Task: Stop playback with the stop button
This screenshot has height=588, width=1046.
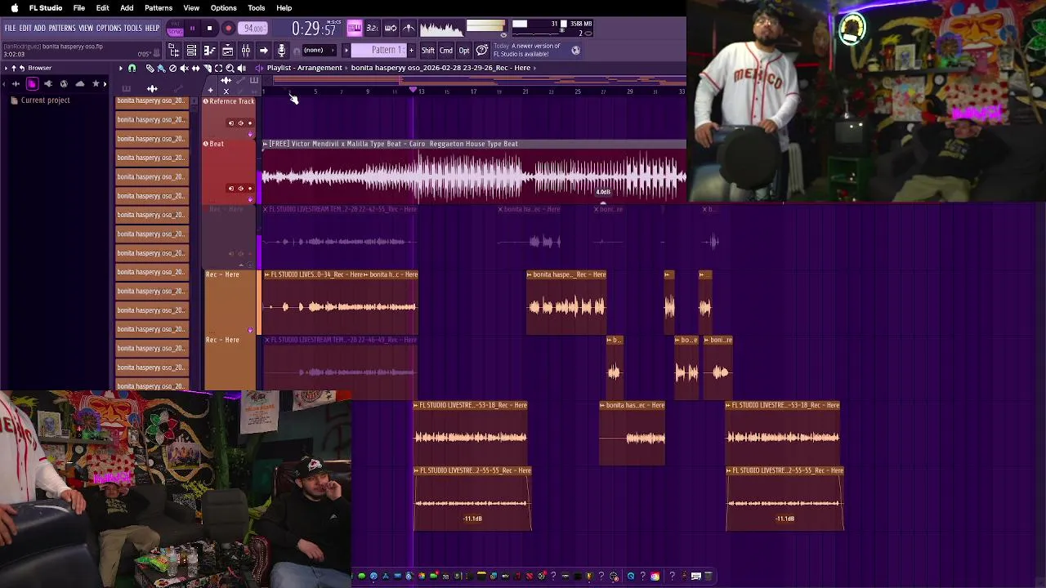Action: 210,29
